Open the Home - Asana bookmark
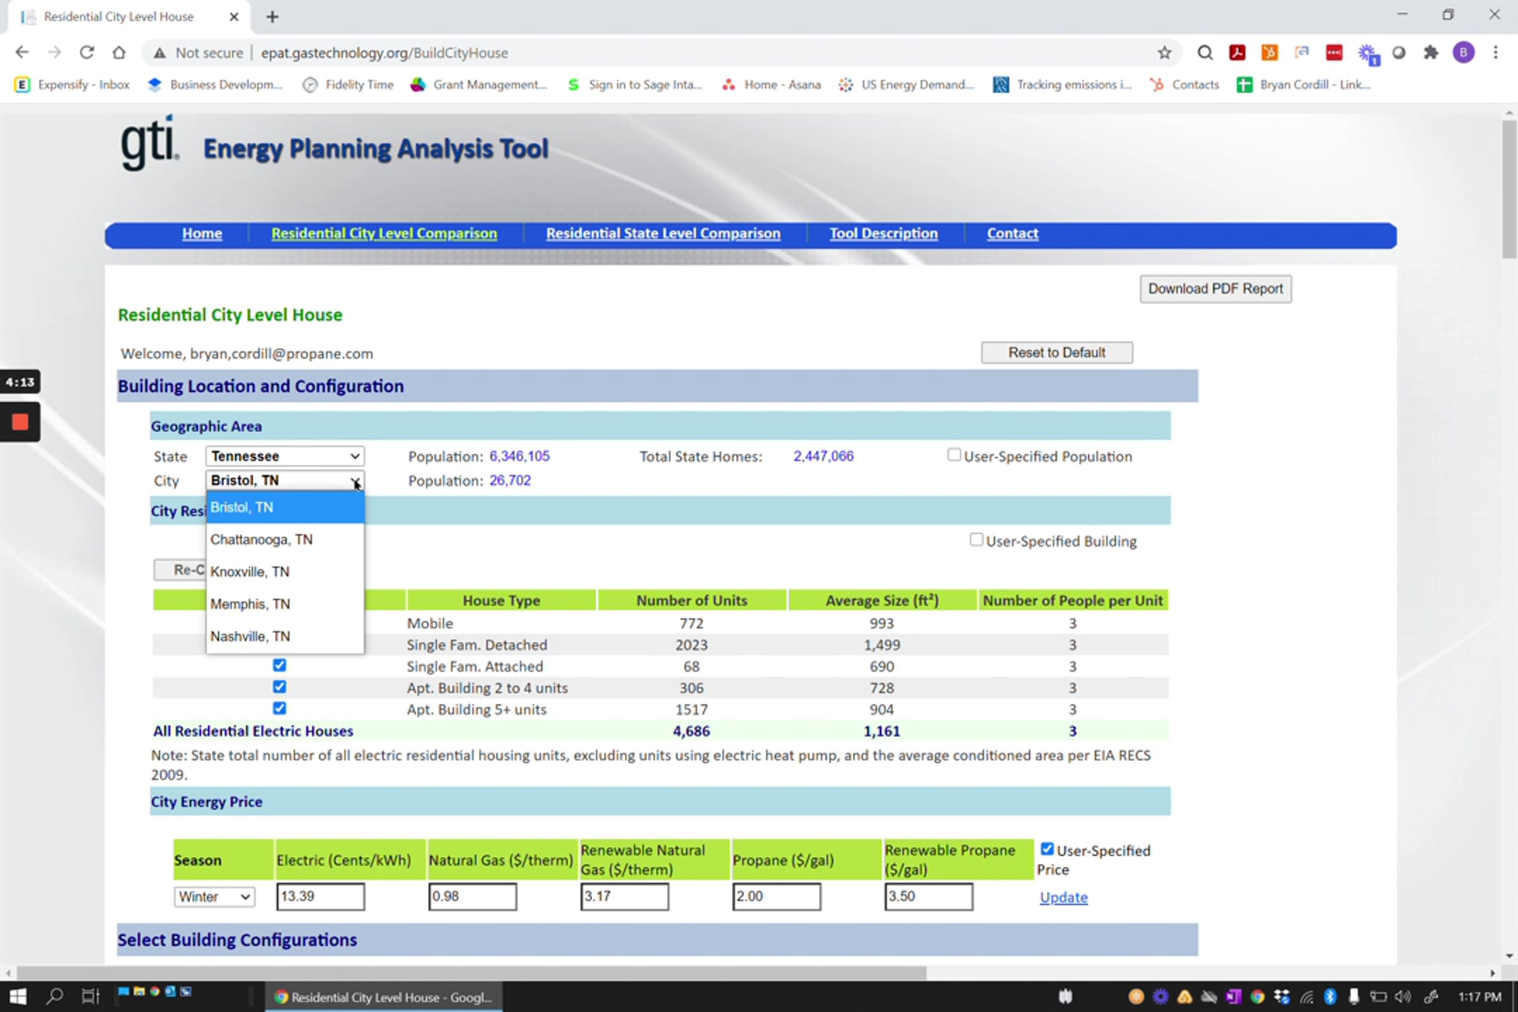 [771, 85]
